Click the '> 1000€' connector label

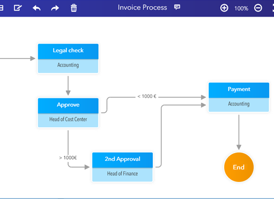(68, 158)
